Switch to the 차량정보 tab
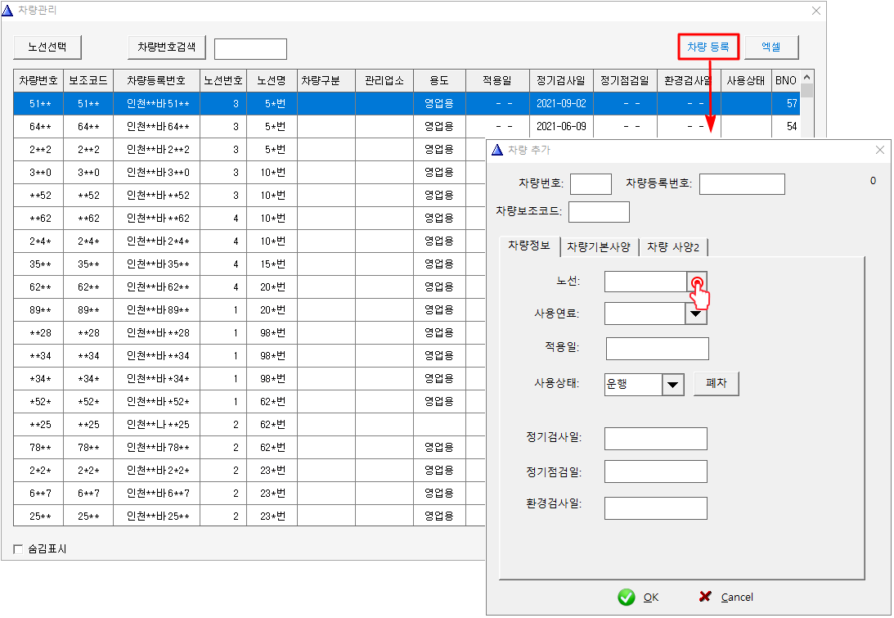 click(529, 246)
